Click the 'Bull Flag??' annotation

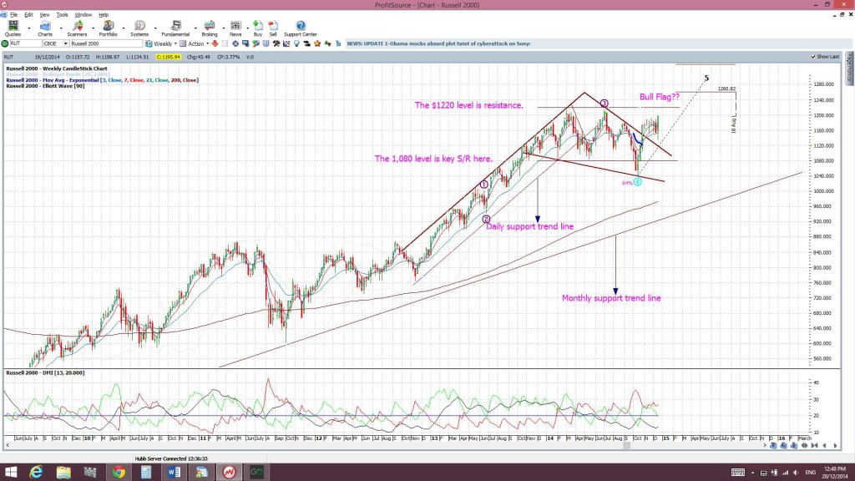tap(660, 97)
